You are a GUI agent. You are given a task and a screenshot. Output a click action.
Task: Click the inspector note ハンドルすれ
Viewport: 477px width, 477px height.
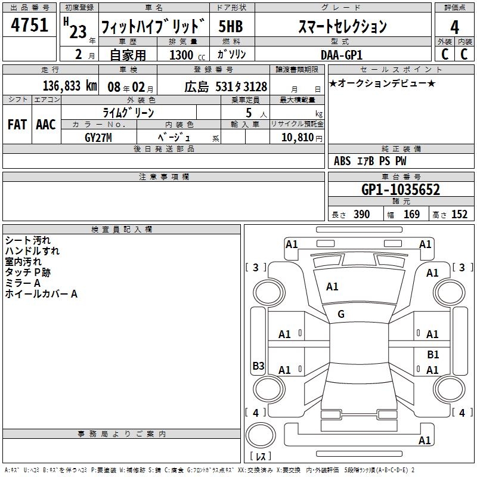click(x=32, y=251)
